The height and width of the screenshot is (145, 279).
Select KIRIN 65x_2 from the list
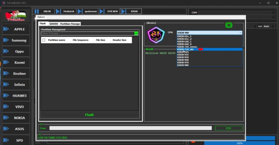210,39
